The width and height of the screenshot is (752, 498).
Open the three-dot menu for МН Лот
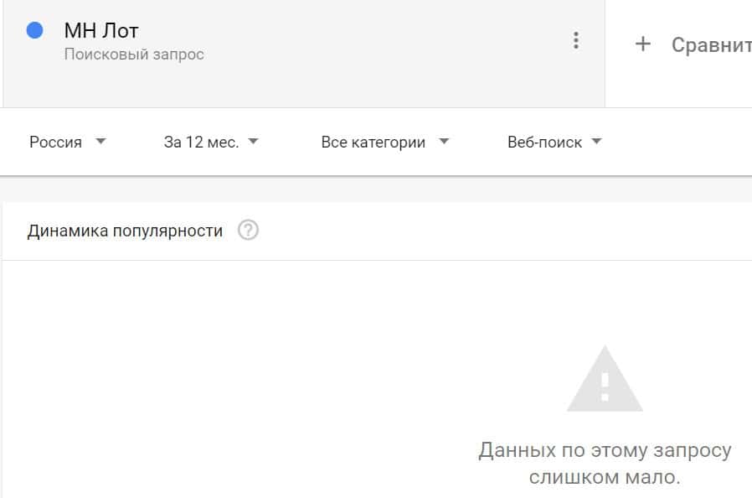coord(576,40)
